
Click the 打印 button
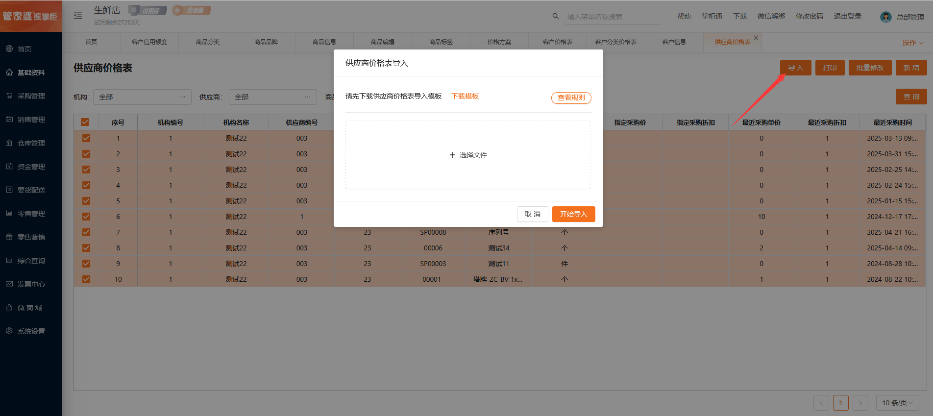tap(830, 68)
